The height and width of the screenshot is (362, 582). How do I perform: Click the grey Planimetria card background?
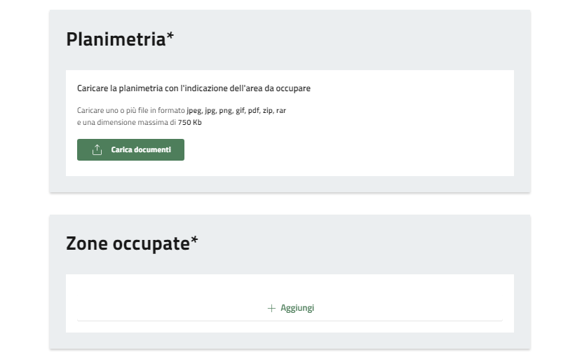click(351, 42)
